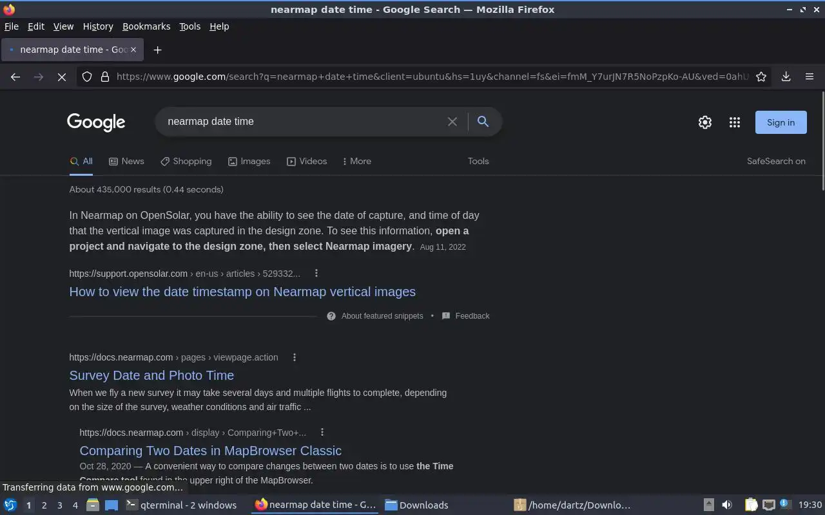Switch to the Shopping results tab
This screenshot has height=515, width=825.
coord(186,162)
